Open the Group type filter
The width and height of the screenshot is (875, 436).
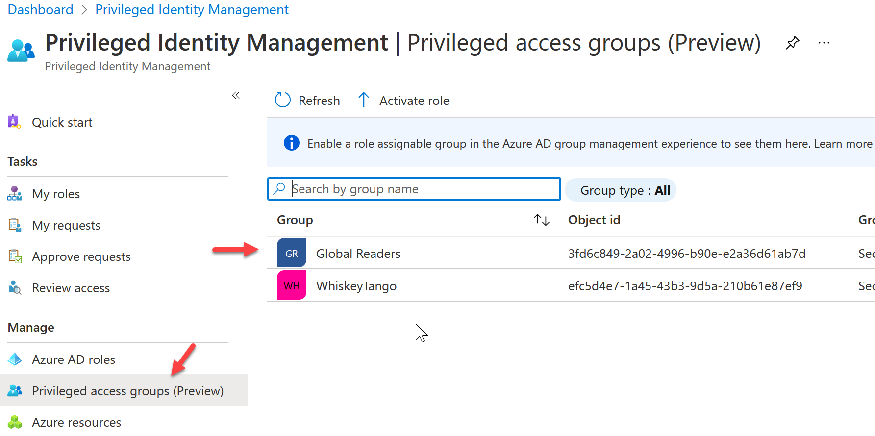coord(621,190)
